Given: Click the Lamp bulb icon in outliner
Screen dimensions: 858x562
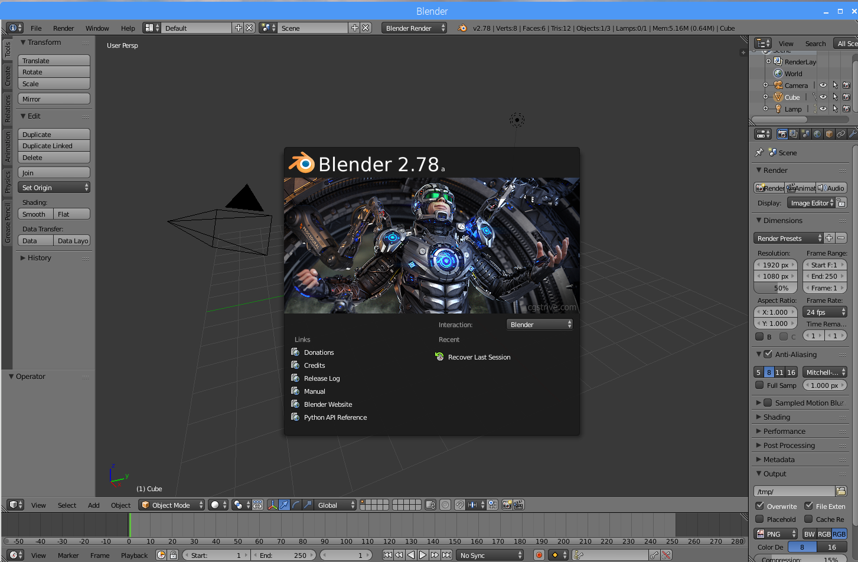Looking at the screenshot, I should click(778, 109).
